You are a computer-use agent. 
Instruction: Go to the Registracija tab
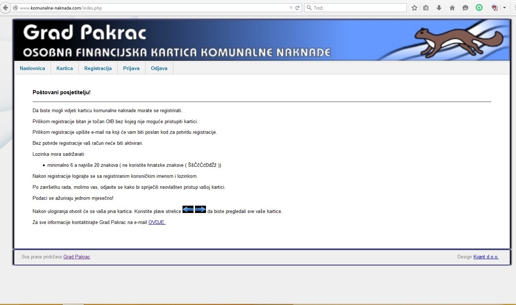coord(98,68)
